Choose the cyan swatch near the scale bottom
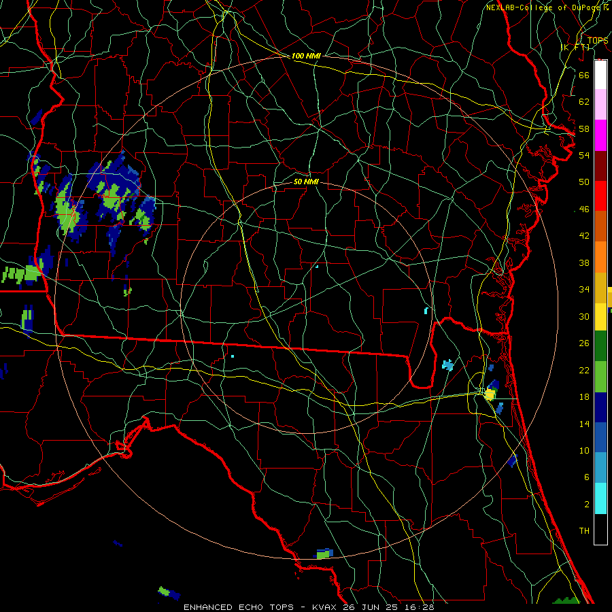This screenshot has height=612, width=612. [x=600, y=498]
